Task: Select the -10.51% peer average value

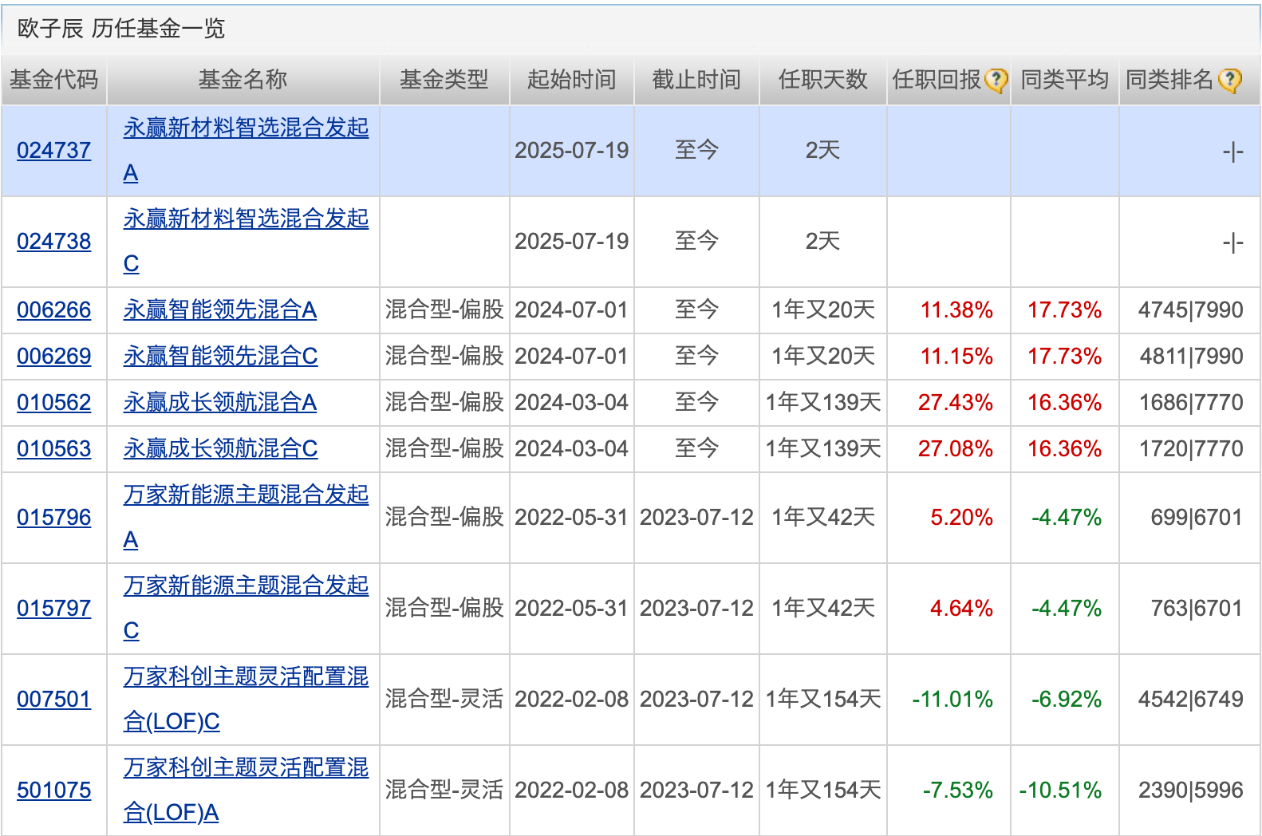Action: click(1060, 790)
